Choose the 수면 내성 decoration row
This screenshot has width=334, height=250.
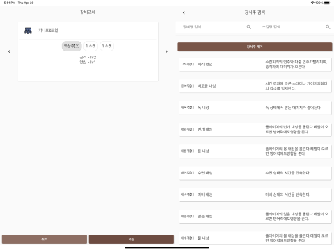[x=255, y=173]
